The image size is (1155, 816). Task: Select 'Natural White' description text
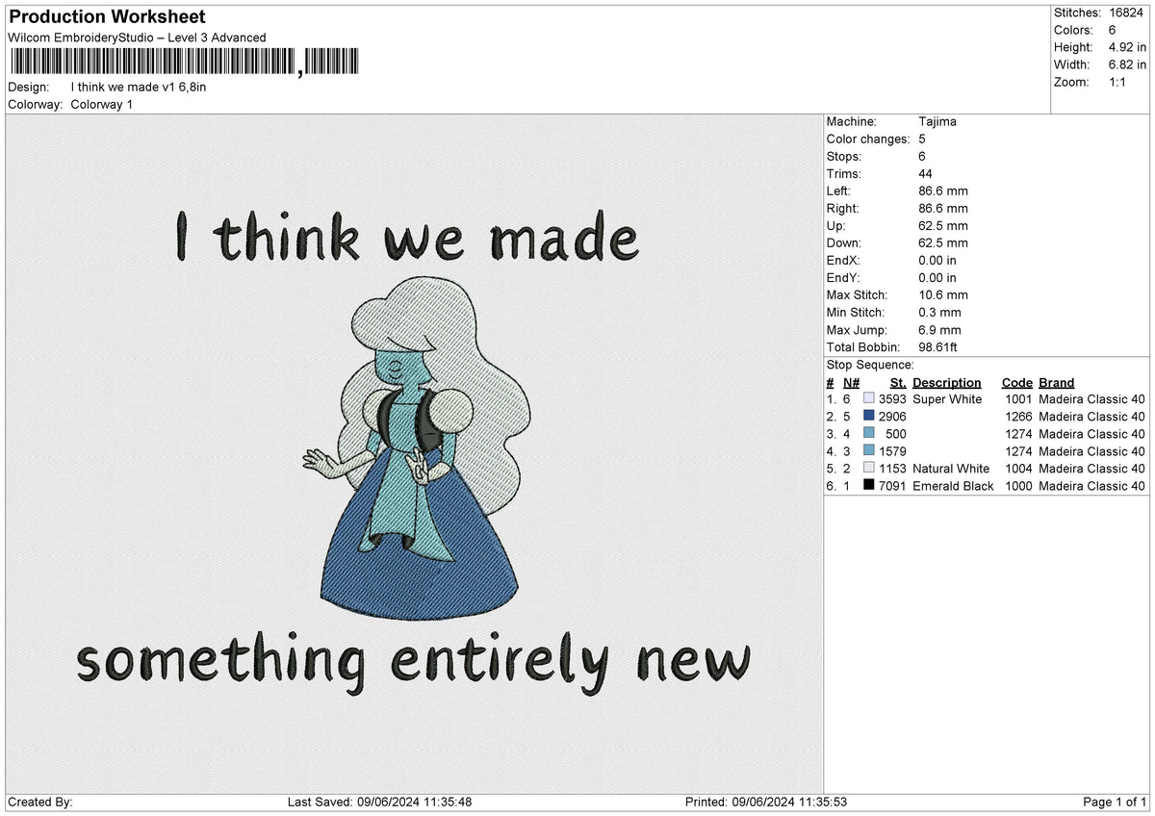pyautogui.click(x=951, y=469)
